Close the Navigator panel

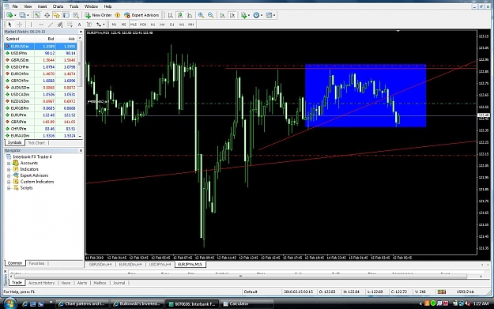pyautogui.click(x=81, y=151)
